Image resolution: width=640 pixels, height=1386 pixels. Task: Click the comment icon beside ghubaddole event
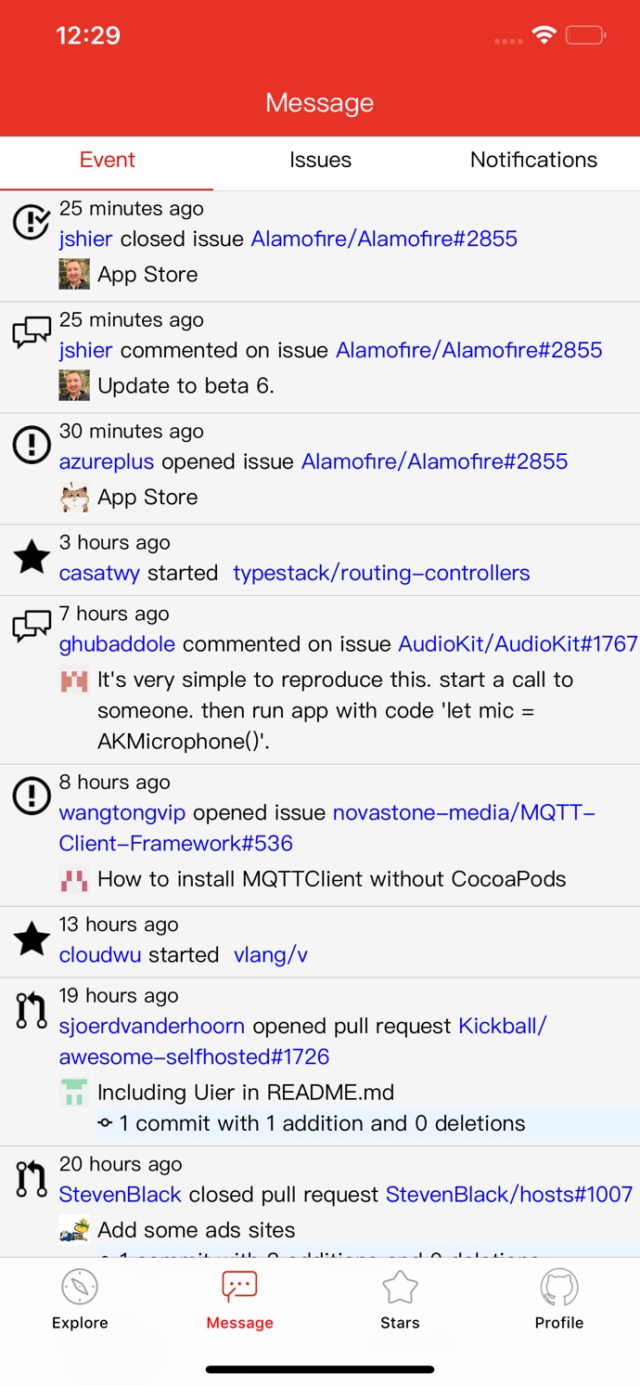click(32, 628)
